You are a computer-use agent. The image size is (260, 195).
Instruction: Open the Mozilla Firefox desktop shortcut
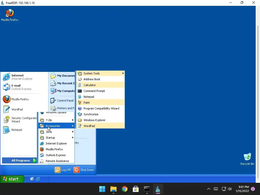click(10, 15)
